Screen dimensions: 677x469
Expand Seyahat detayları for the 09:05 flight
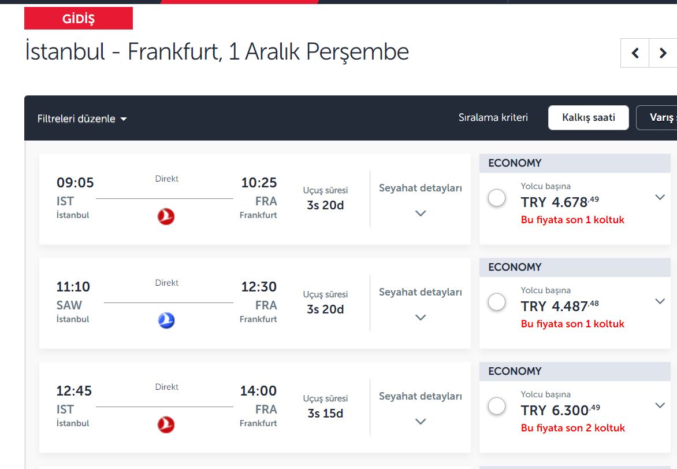coord(420,200)
